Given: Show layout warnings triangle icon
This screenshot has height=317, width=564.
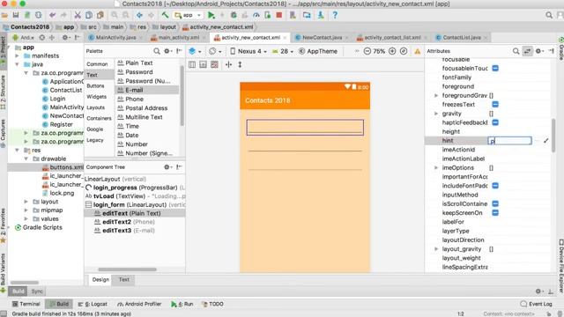Looking at the screenshot, I should click(417, 51).
